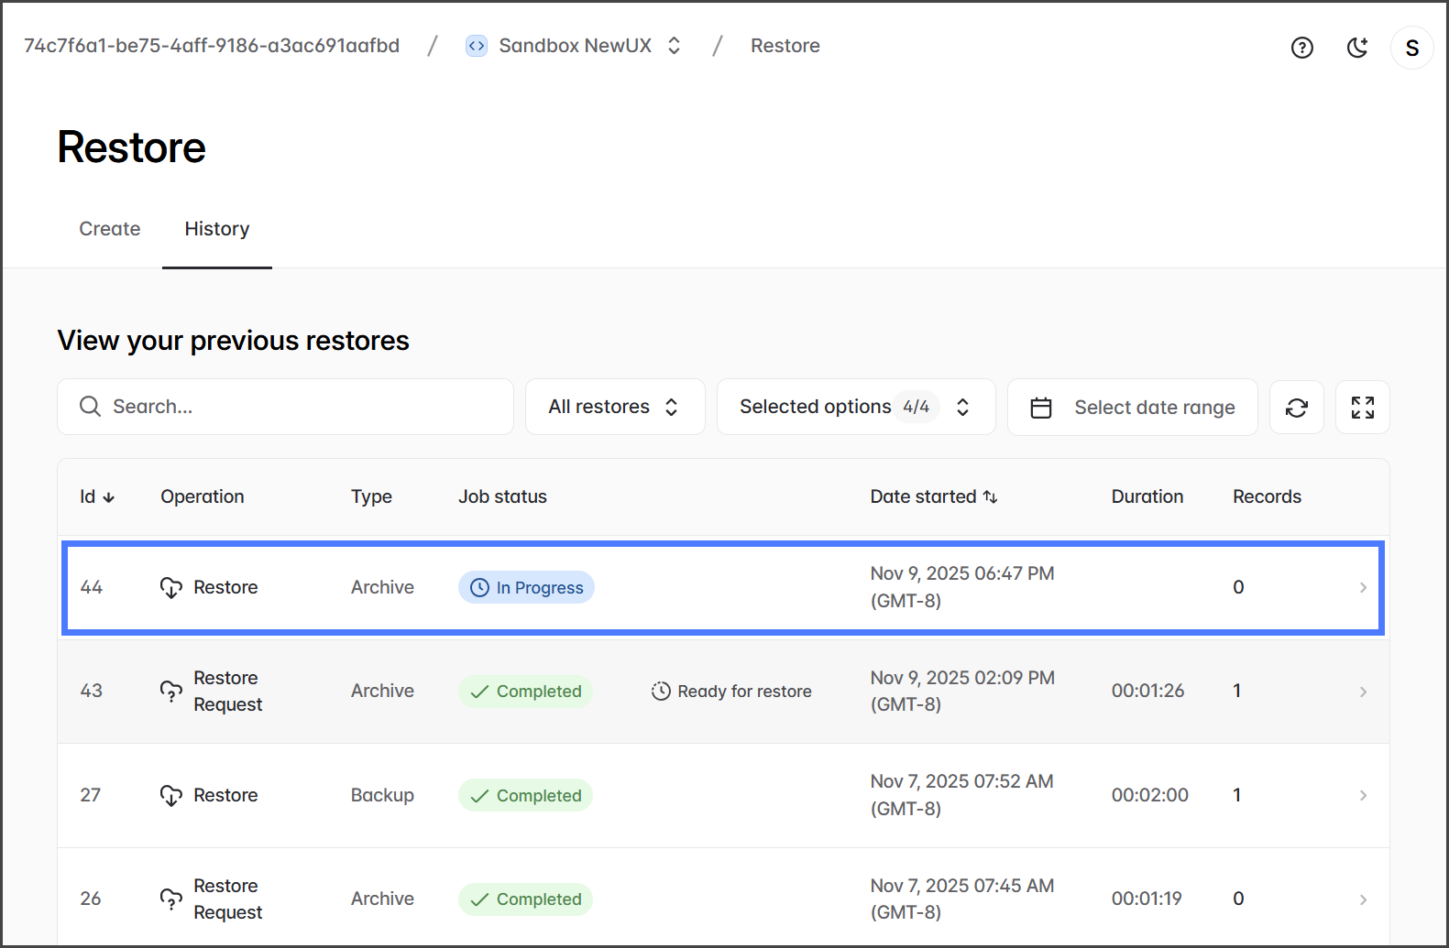Open details chevron for restore 27
1449x948 pixels.
click(x=1363, y=795)
